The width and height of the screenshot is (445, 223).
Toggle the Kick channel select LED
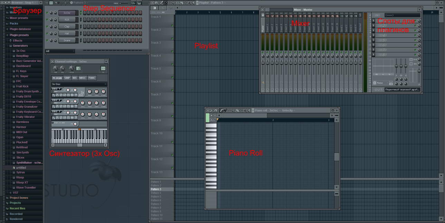pyautogui.click(x=81, y=20)
